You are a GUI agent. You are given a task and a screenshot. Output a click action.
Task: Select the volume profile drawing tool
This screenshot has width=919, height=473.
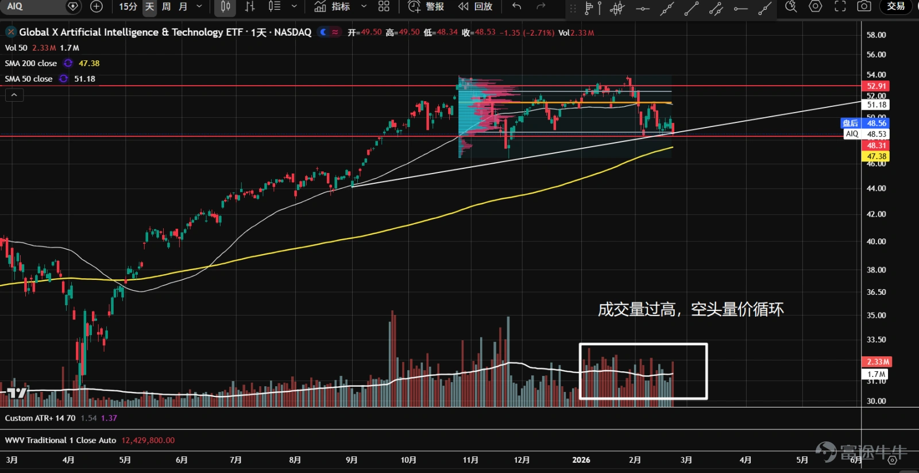[x=592, y=7]
